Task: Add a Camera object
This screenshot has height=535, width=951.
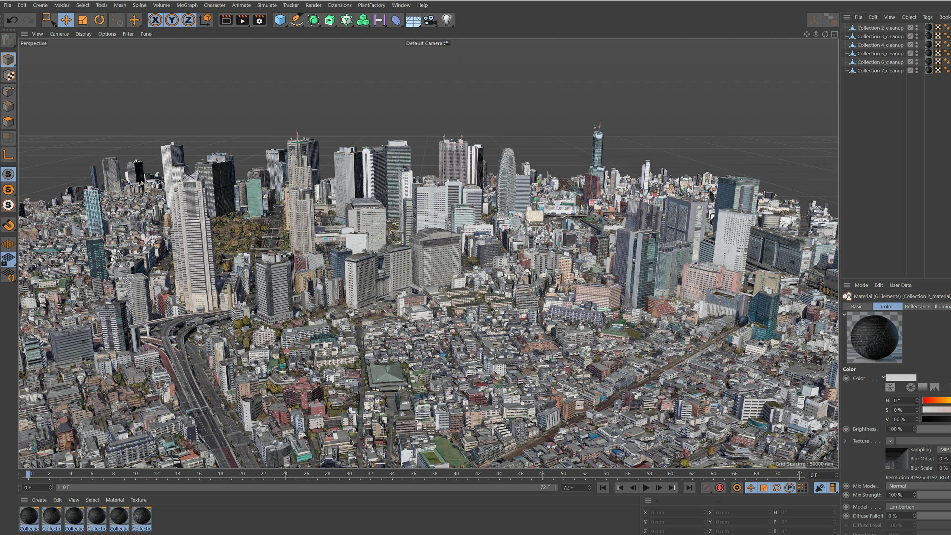Action: 430,20
